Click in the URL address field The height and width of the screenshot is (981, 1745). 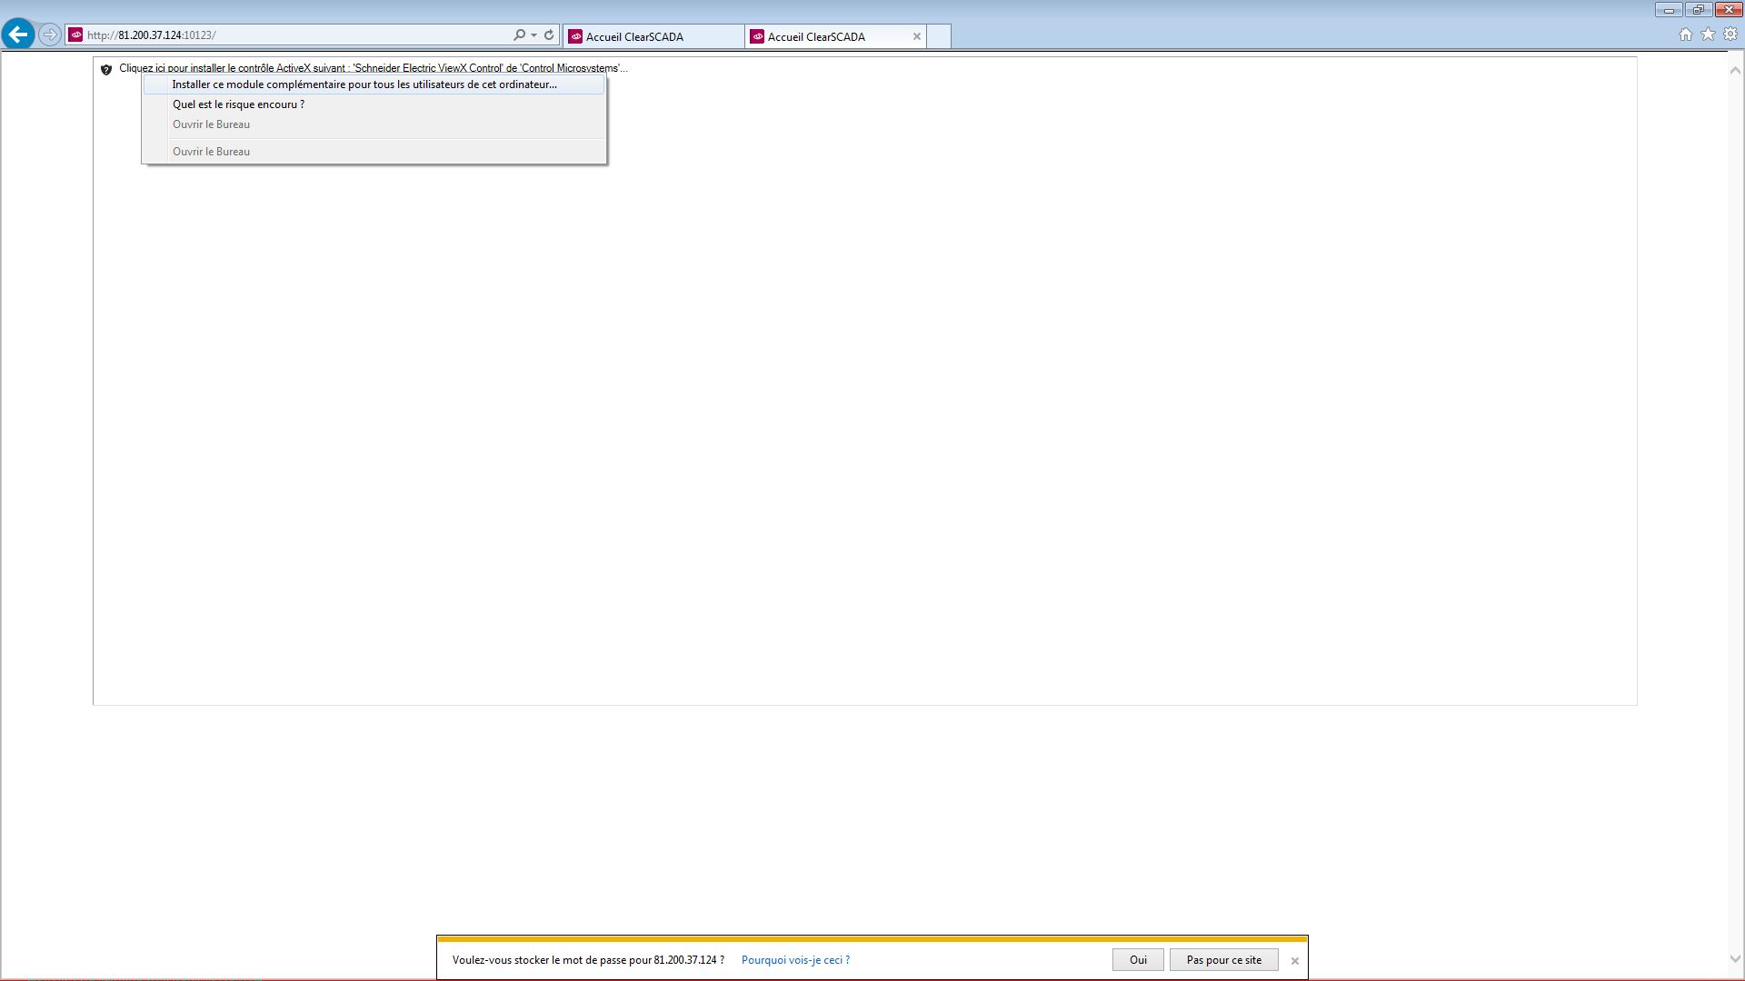(x=300, y=35)
